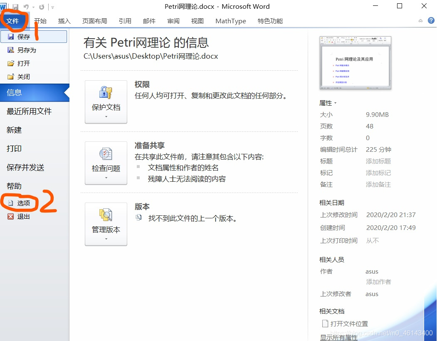Switch to the 开始 Home tab
437x341 pixels.
[x=40, y=21]
